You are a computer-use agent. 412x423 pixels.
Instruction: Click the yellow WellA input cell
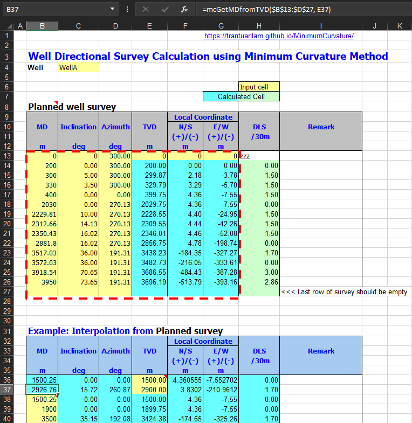click(78, 67)
